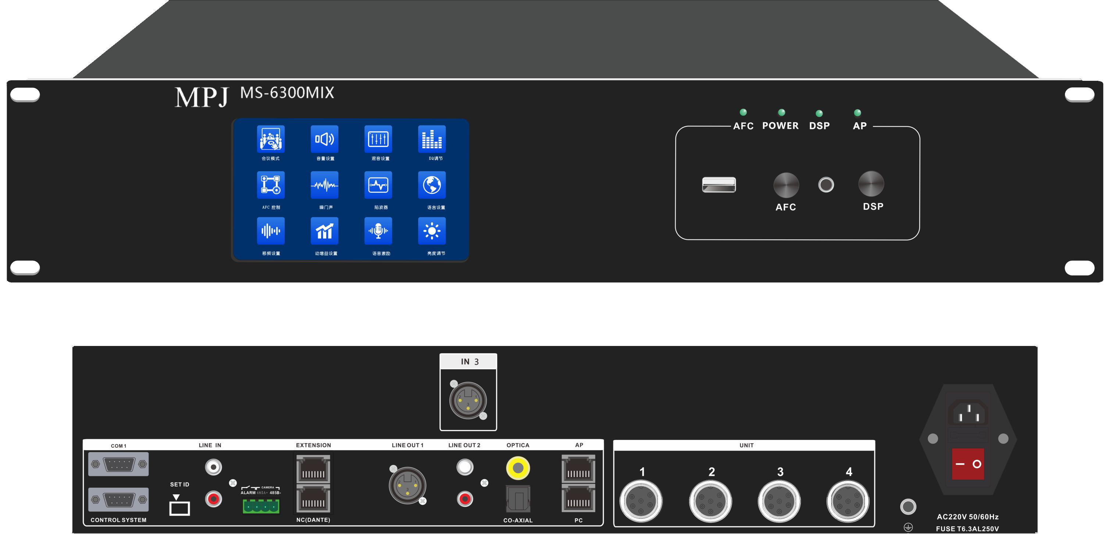Click the DSP green indicator LED
This screenshot has height=534, width=1104.
coord(819,113)
